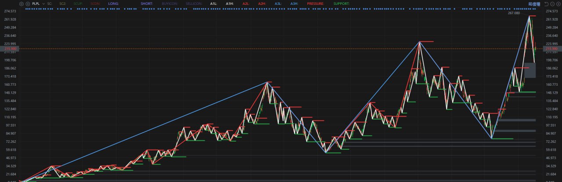Open the 前復權 adjustment selector
The width and height of the screenshot is (562, 182).
(534, 4)
